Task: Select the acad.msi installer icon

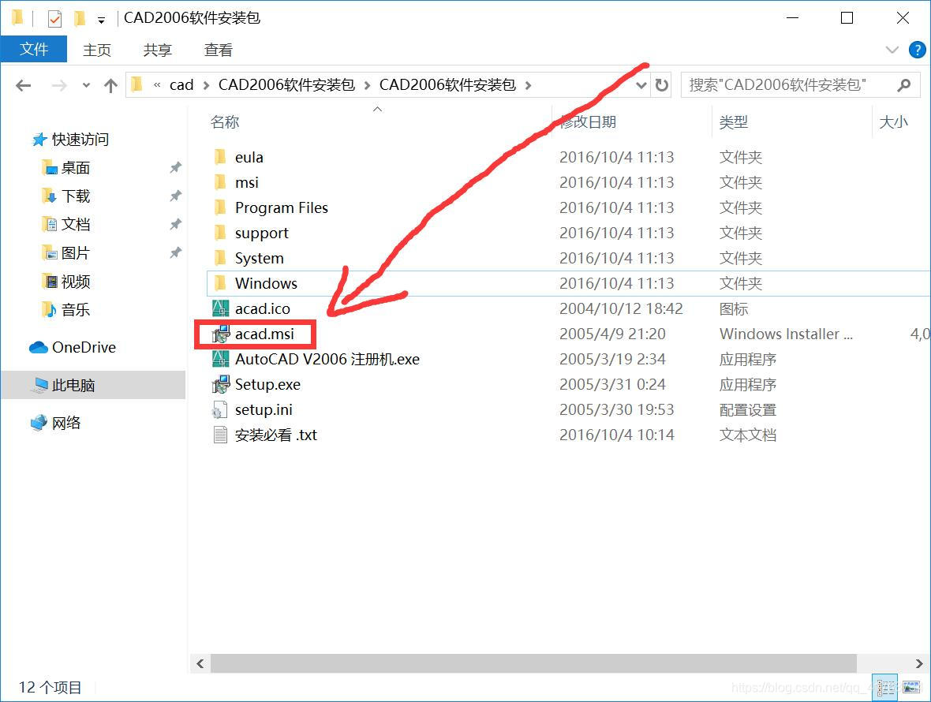Action: [220, 334]
